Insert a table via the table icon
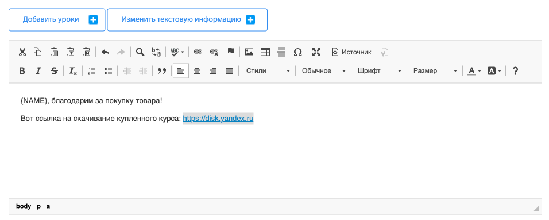Image resolution: width=549 pixels, height=220 pixels. pyautogui.click(x=265, y=52)
